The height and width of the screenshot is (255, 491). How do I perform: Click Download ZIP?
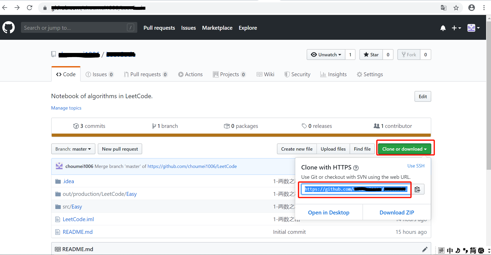pyautogui.click(x=397, y=213)
